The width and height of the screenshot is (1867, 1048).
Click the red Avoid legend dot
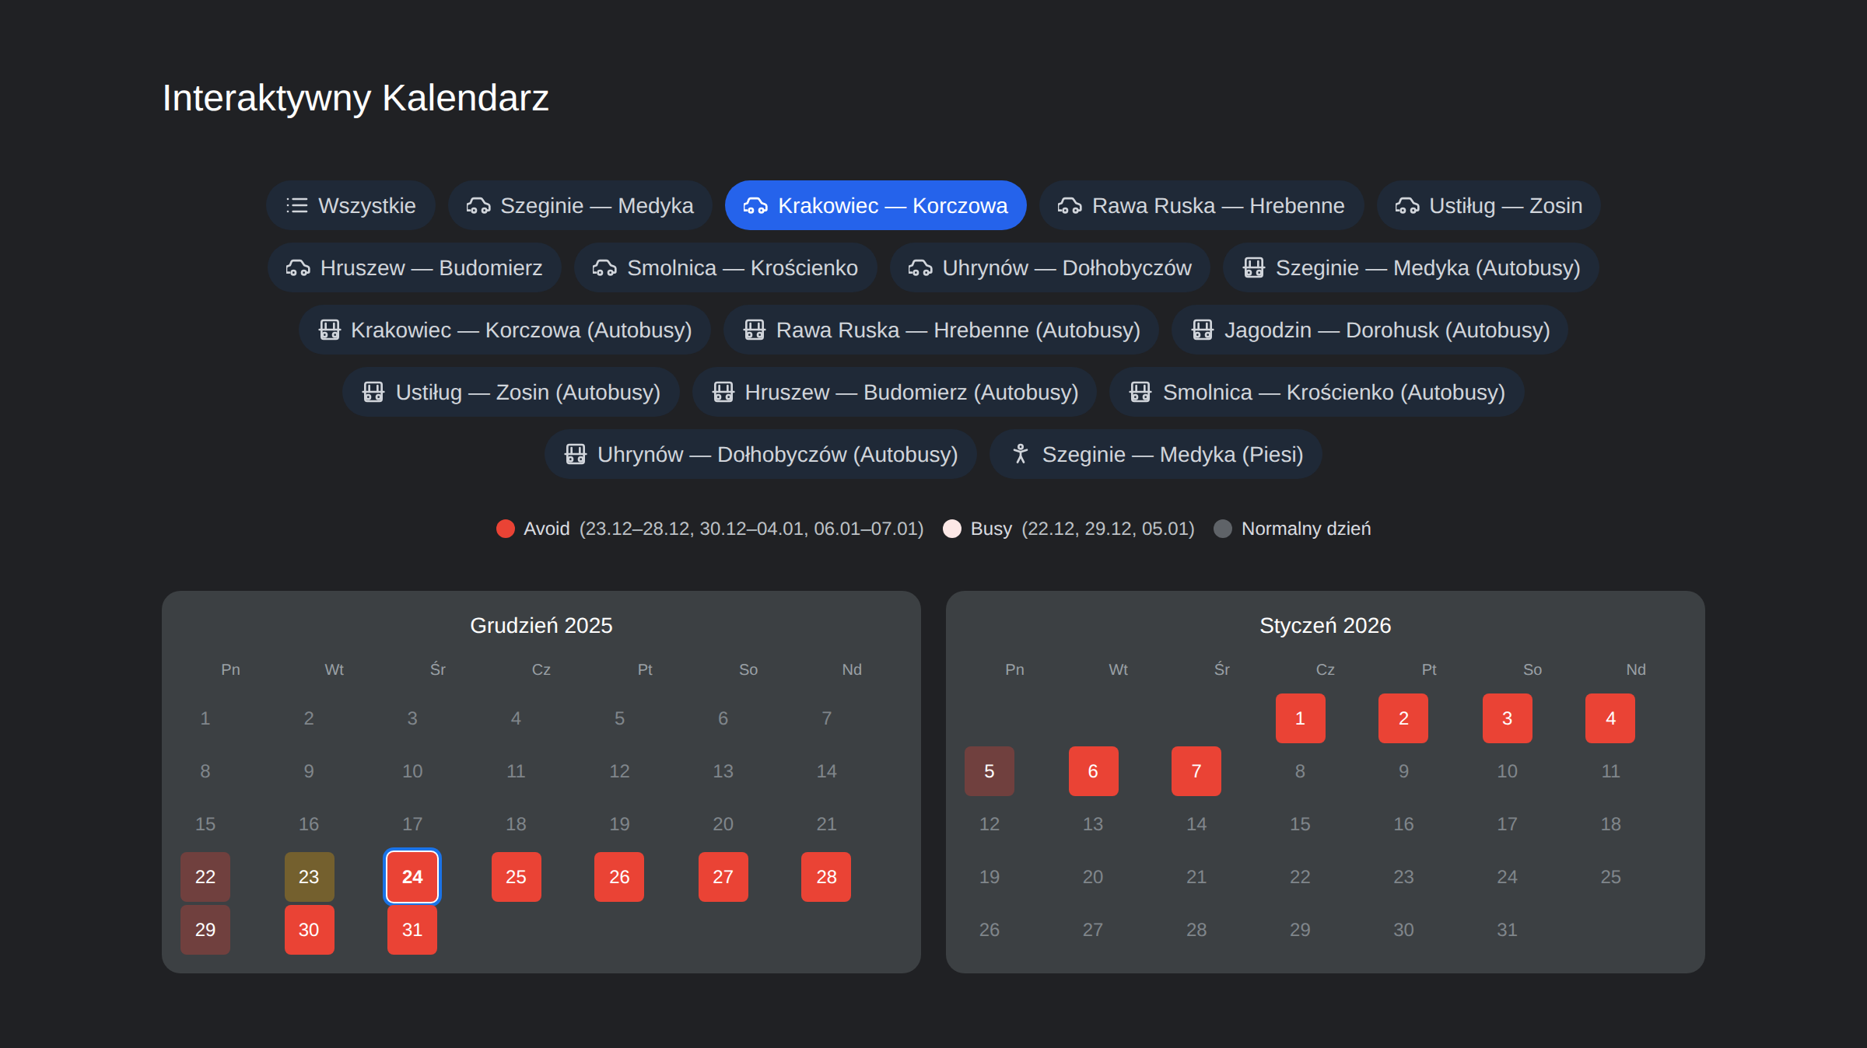506,529
